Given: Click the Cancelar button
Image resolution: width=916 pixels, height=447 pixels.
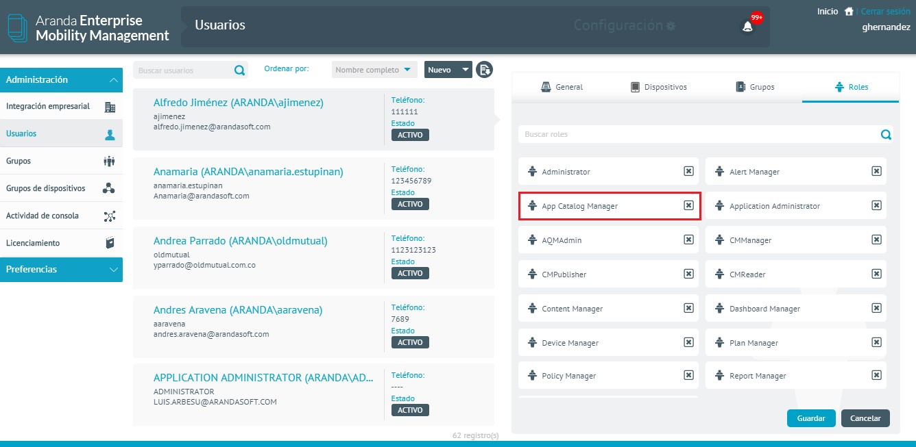Looking at the screenshot, I should tap(865, 418).
